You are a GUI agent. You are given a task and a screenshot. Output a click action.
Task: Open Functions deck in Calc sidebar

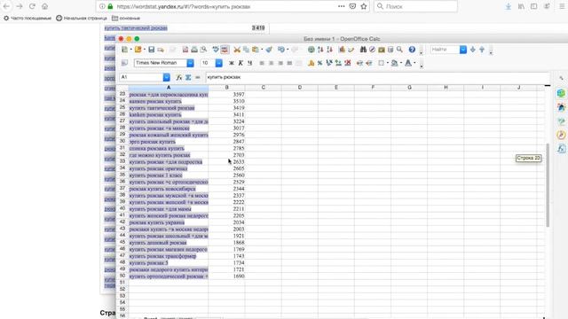point(561,149)
